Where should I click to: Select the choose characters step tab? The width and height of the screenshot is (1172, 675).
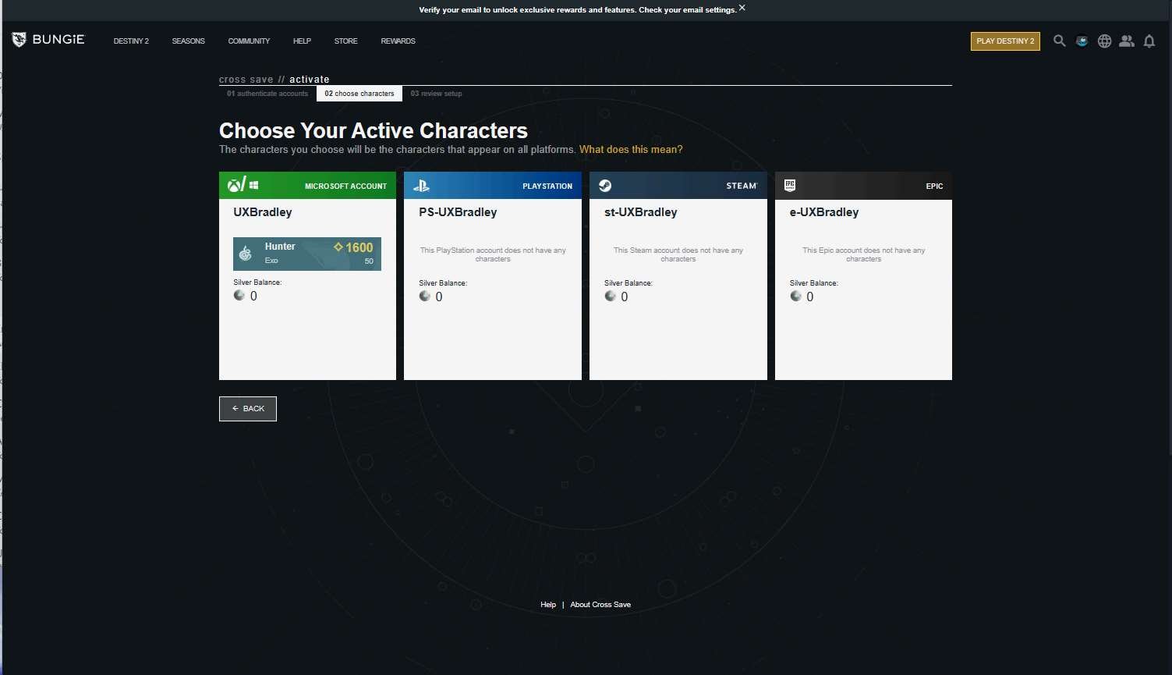359,94
